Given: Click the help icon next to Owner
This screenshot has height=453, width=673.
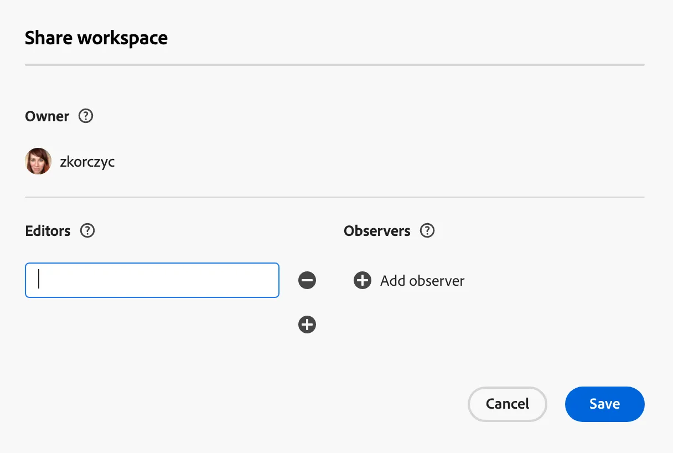Looking at the screenshot, I should point(86,116).
